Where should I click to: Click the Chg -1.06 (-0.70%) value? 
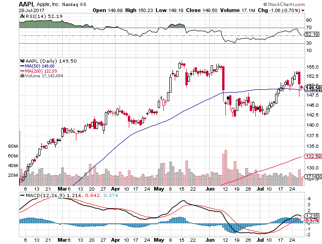[279, 10]
